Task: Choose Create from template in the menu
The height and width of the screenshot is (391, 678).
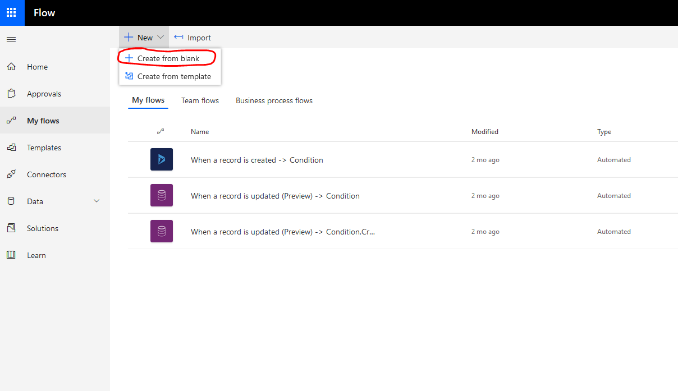Action: (174, 76)
